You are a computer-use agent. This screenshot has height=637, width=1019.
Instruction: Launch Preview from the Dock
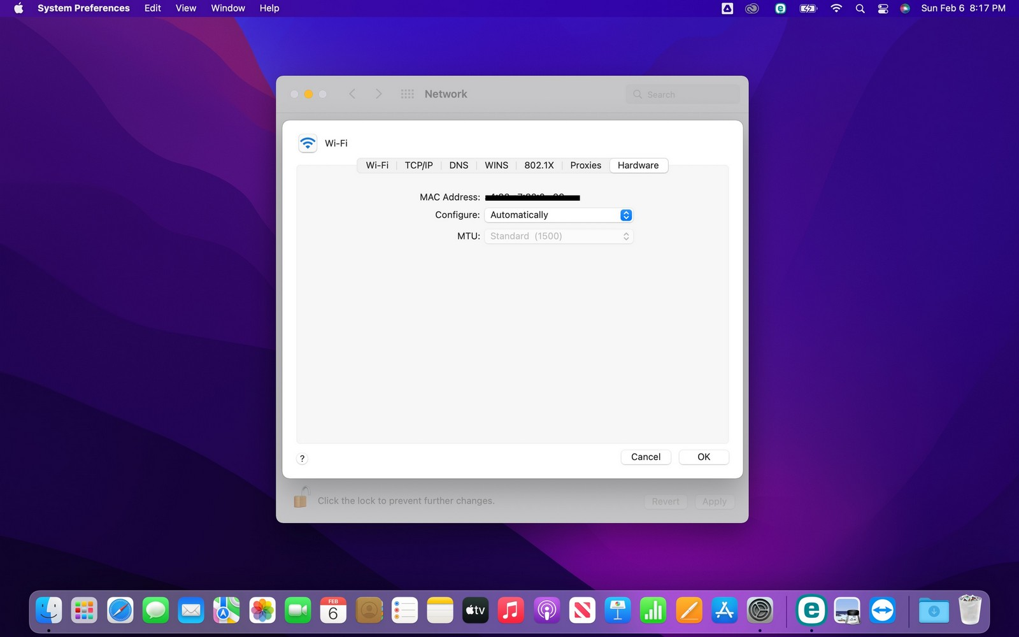pos(847,610)
